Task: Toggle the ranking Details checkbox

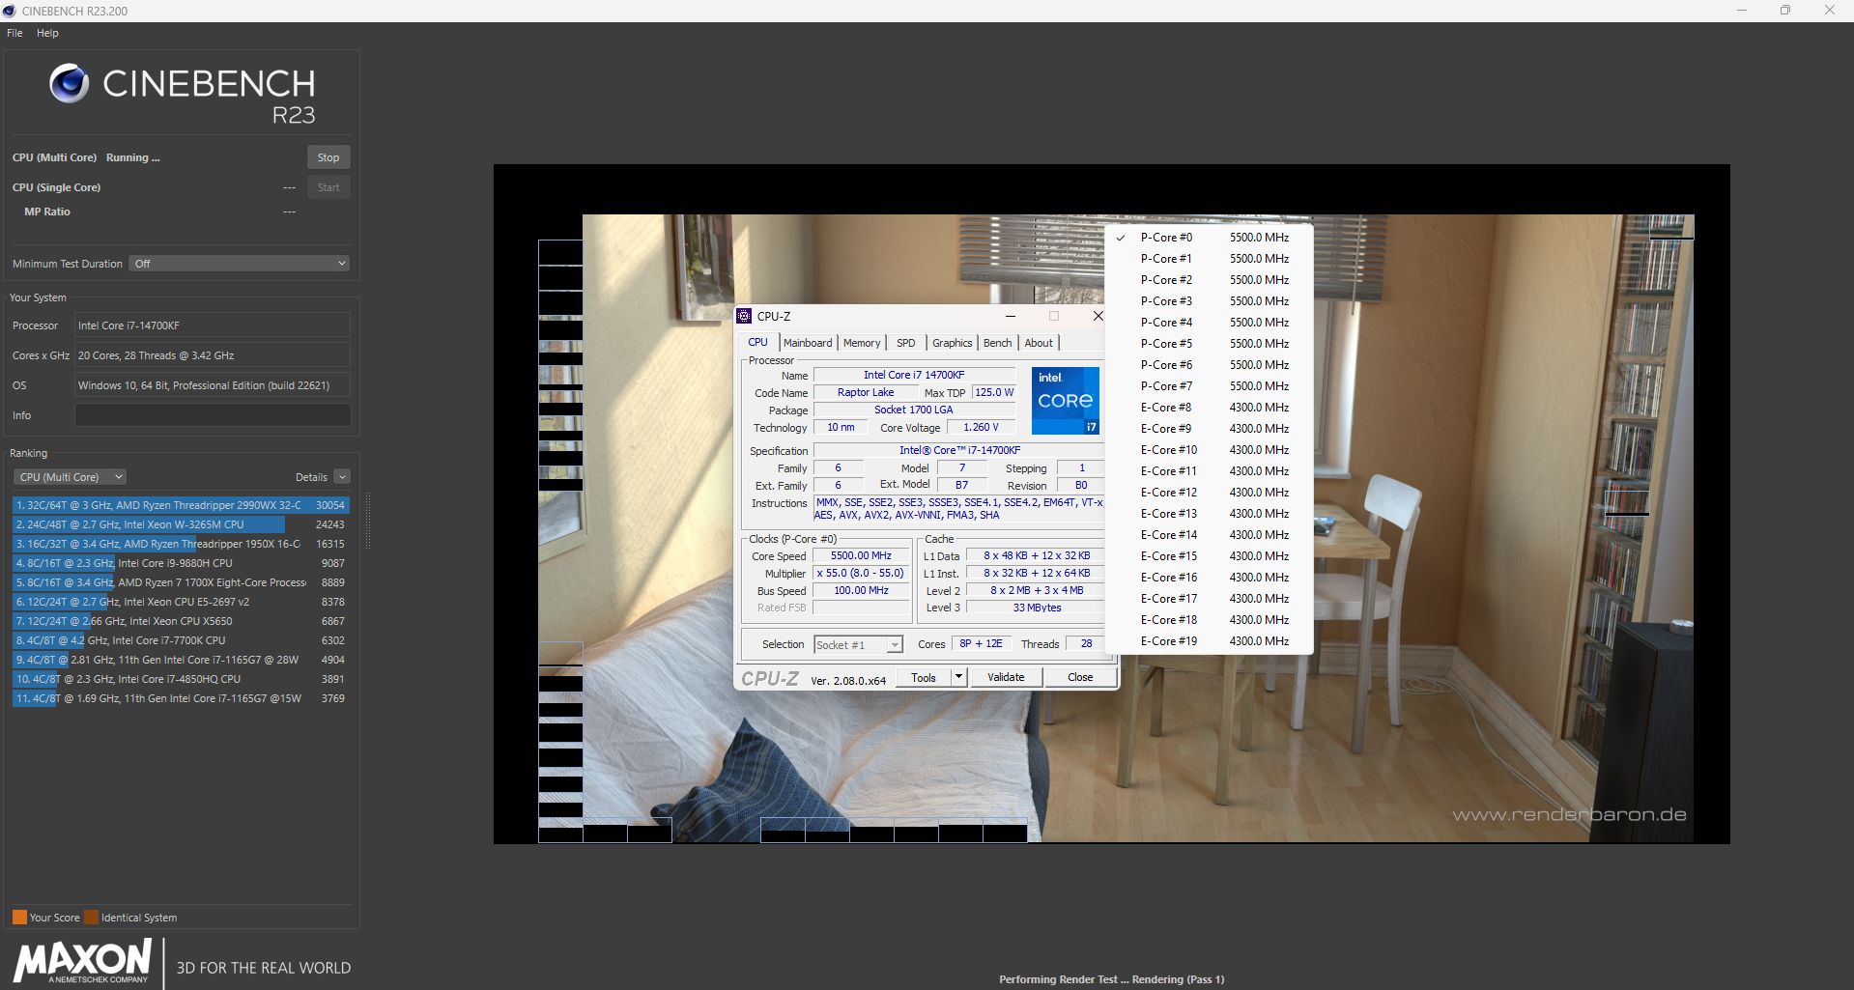Action: point(342,477)
